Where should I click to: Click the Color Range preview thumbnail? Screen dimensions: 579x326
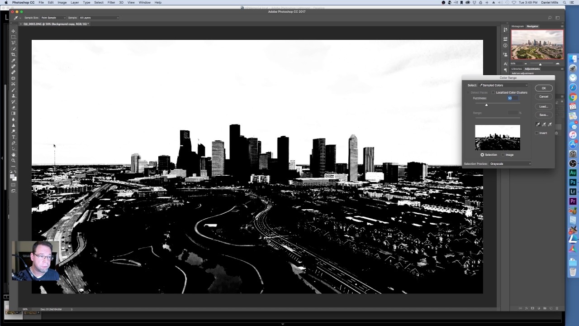498,138
